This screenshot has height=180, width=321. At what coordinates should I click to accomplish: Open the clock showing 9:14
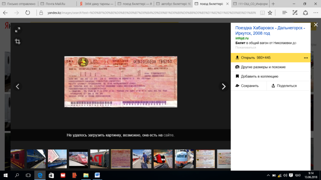(x=311, y=175)
